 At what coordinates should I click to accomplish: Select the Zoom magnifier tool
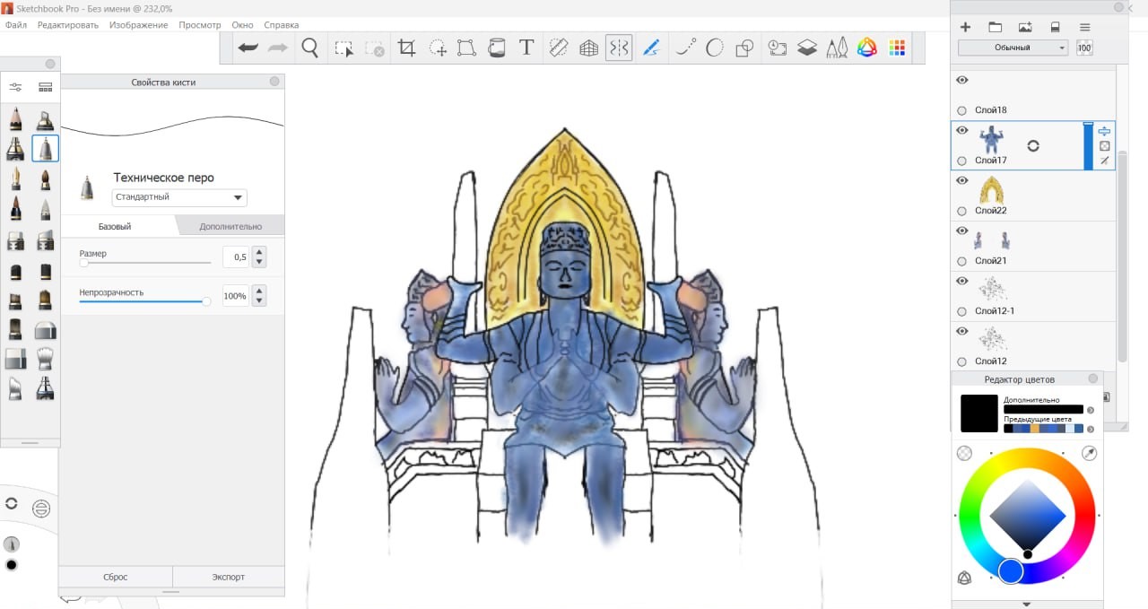point(310,48)
